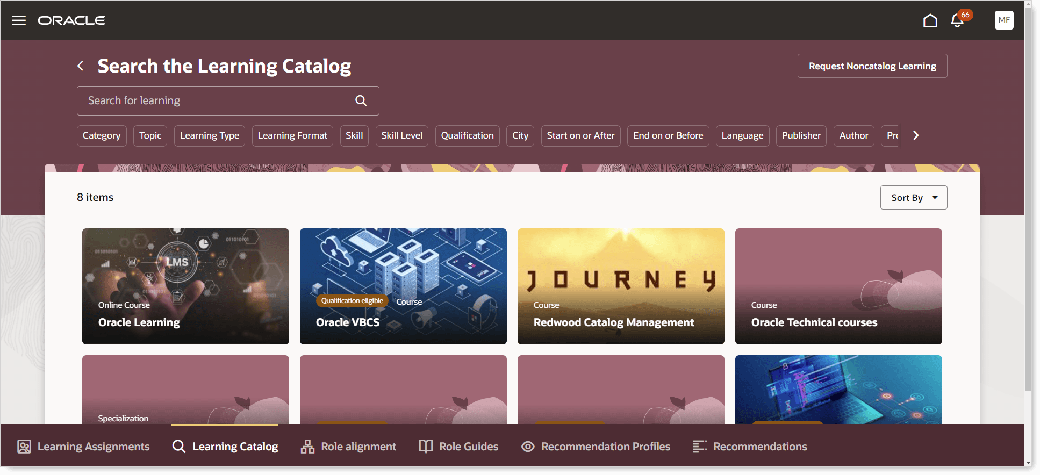Open the Oracle VBCS course card
This screenshot has width=1040, height=475.
pyautogui.click(x=403, y=286)
